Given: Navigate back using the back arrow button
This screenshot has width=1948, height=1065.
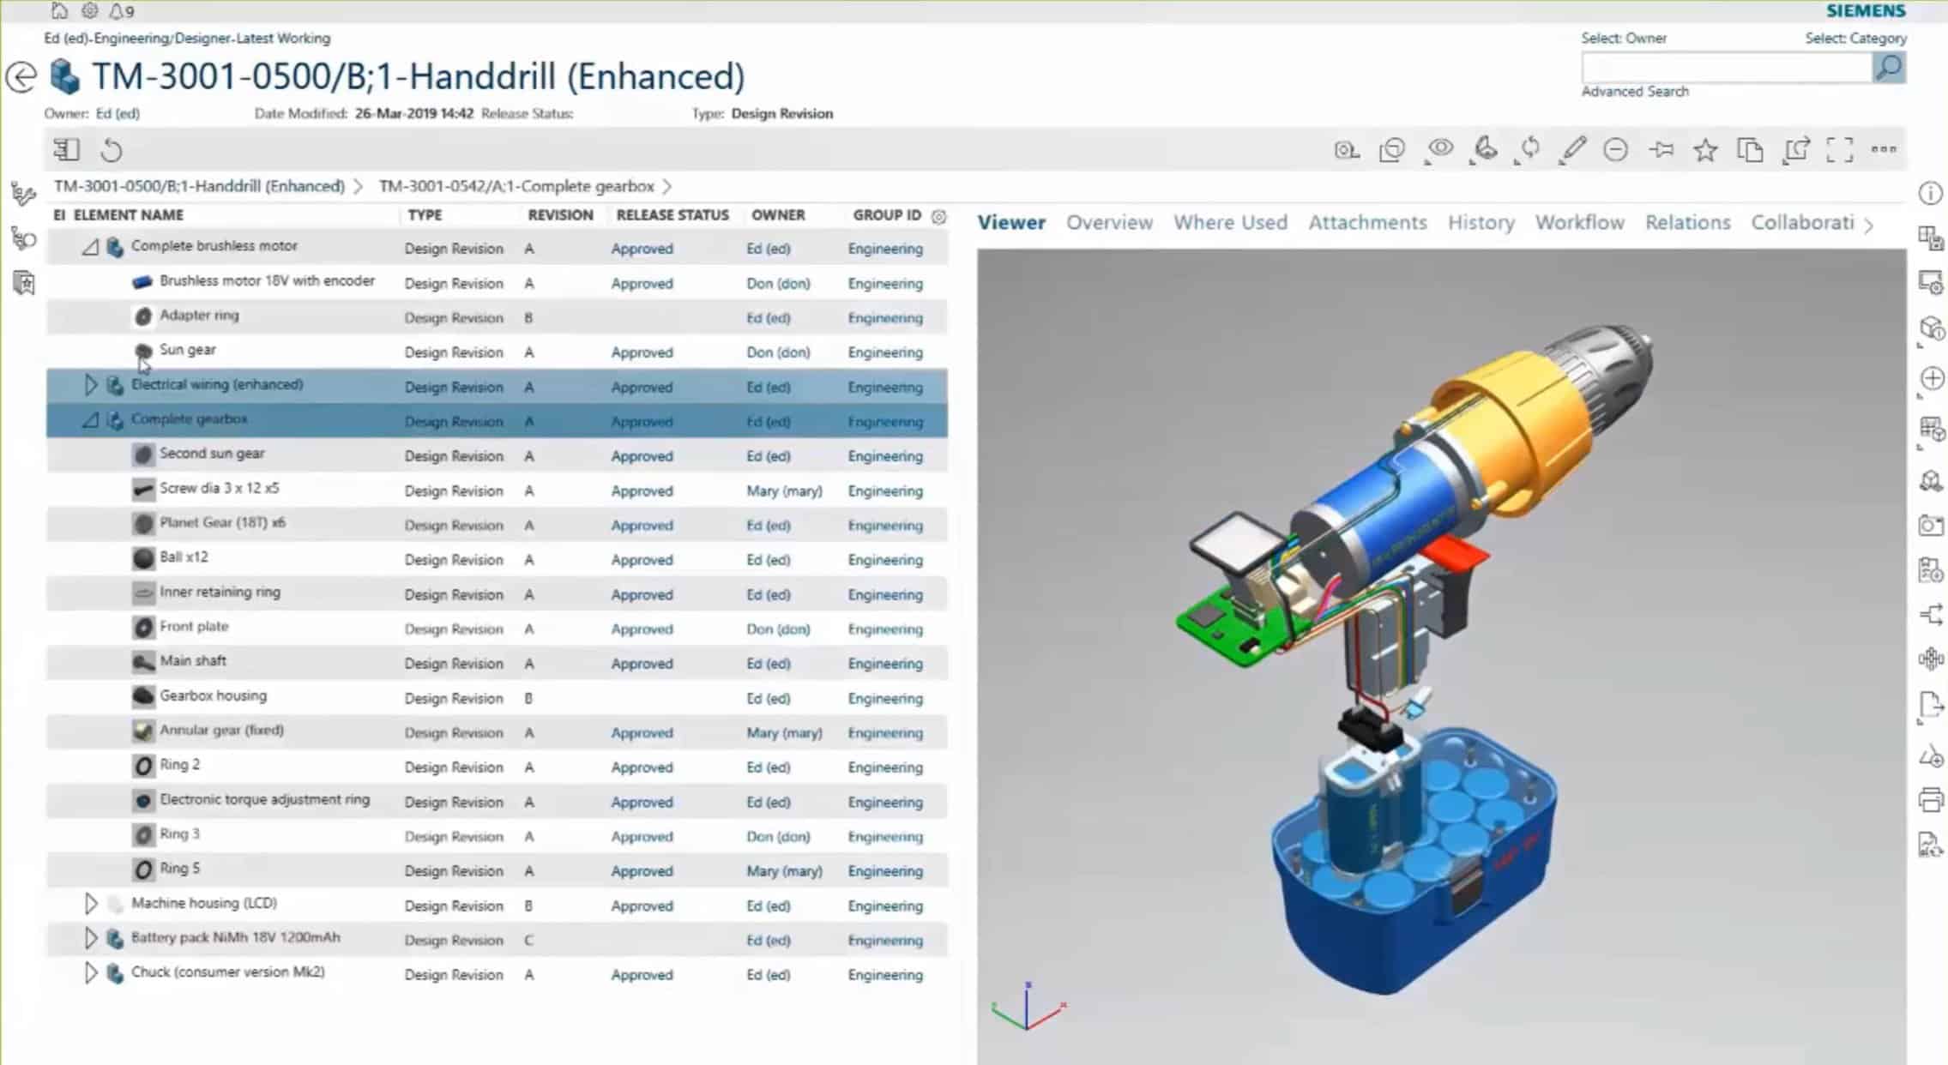Looking at the screenshot, I should coord(21,78).
